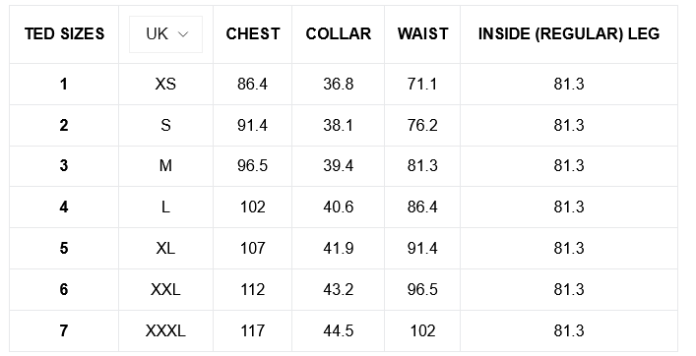Click the XL size cell
This screenshot has height=356, width=696.
[x=165, y=248]
